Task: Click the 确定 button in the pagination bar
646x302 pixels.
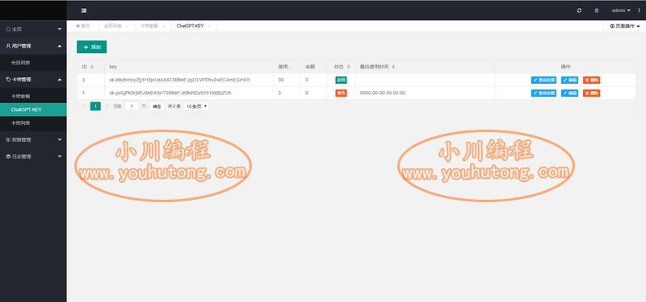Action: [x=157, y=106]
